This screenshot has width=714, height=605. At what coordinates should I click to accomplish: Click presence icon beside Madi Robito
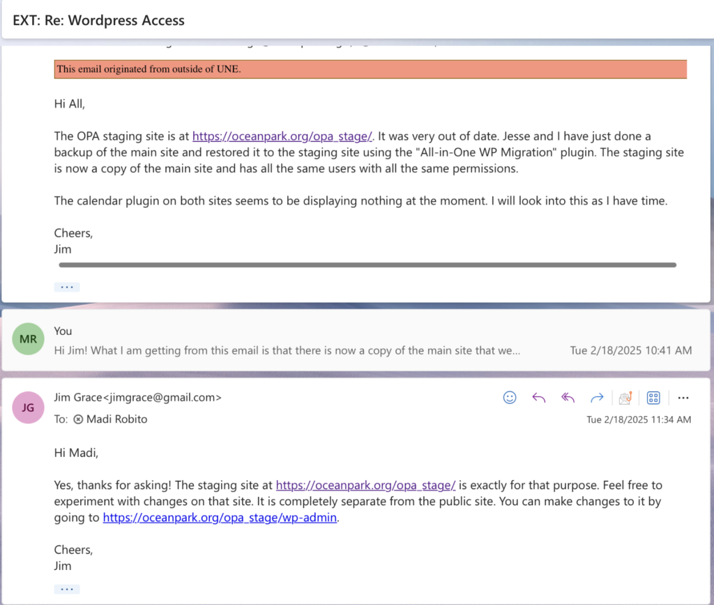[x=78, y=419]
